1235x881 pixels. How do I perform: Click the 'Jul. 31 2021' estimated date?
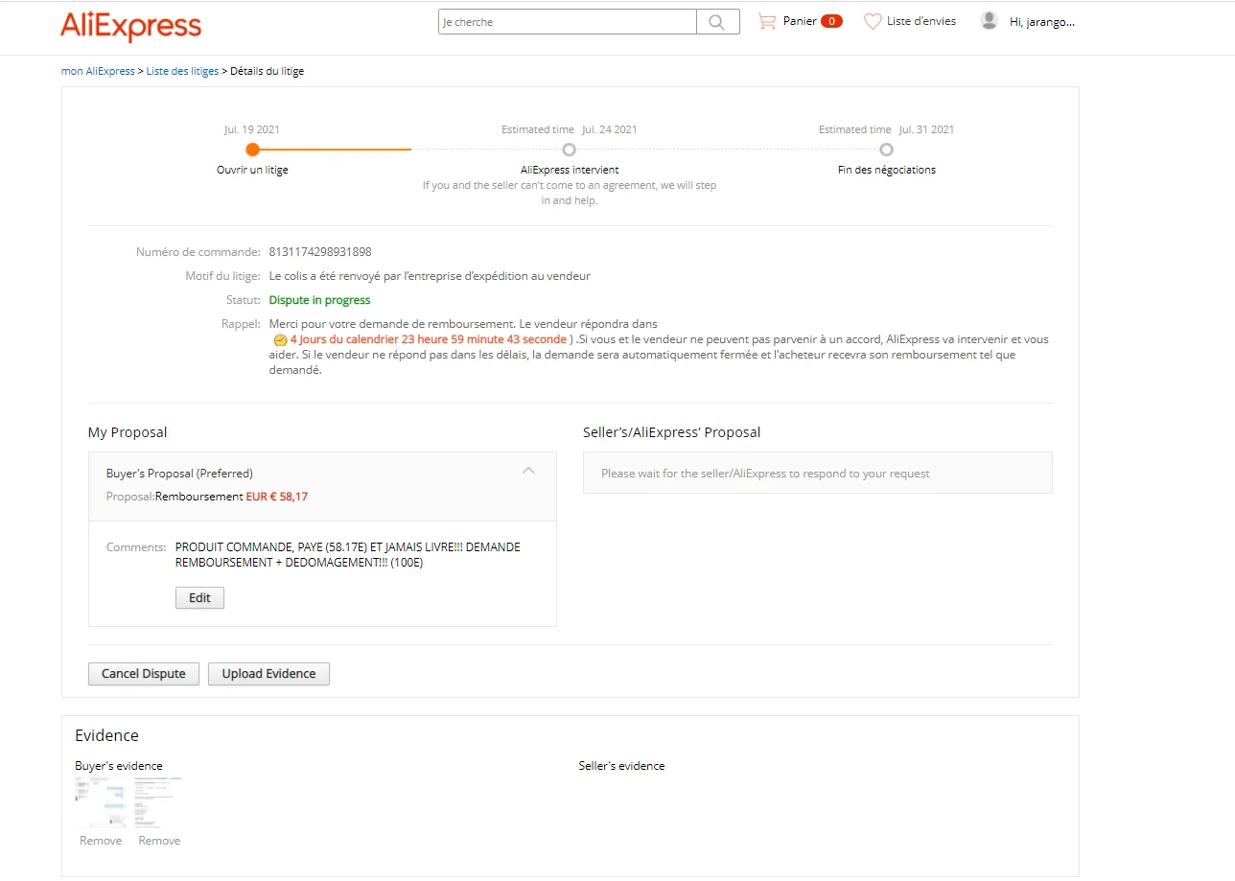(x=926, y=129)
